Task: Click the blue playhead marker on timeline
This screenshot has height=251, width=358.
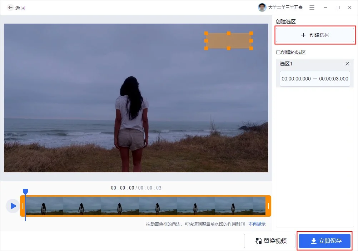Action: click(25, 192)
